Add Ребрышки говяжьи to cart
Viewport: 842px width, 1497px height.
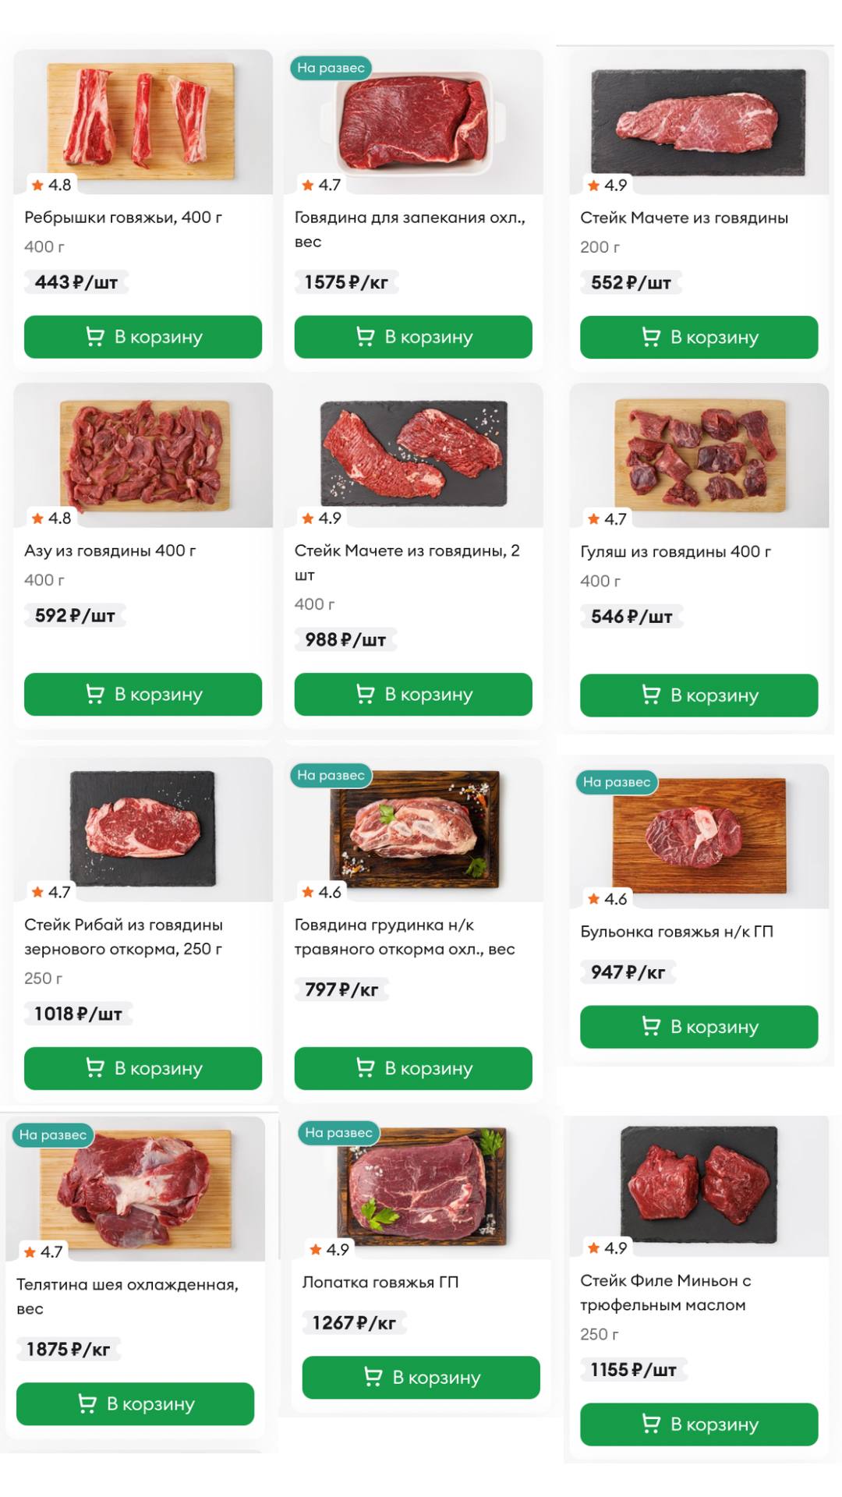click(143, 337)
